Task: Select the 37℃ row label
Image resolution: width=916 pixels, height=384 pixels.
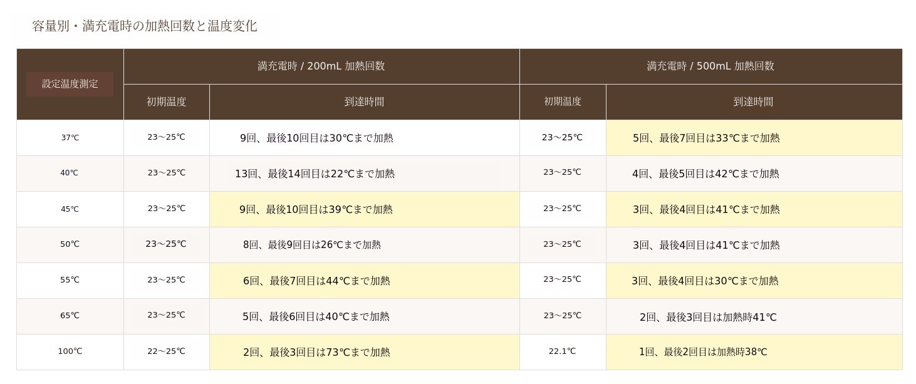Action: click(x=70, y=138)
